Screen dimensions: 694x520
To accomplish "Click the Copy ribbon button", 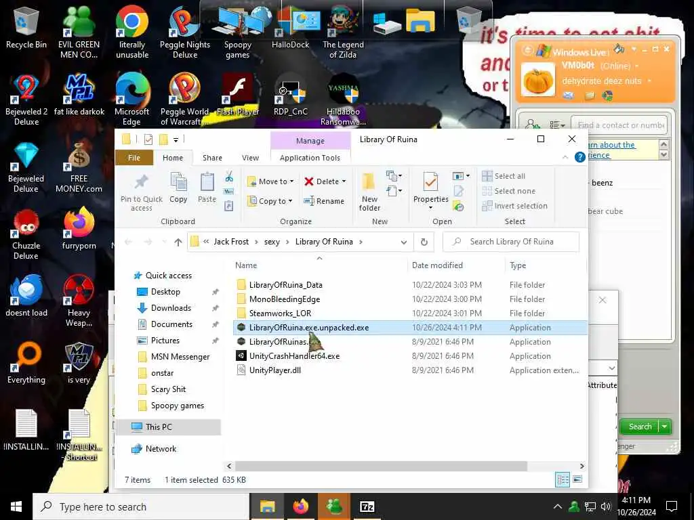I will (178, 188).
